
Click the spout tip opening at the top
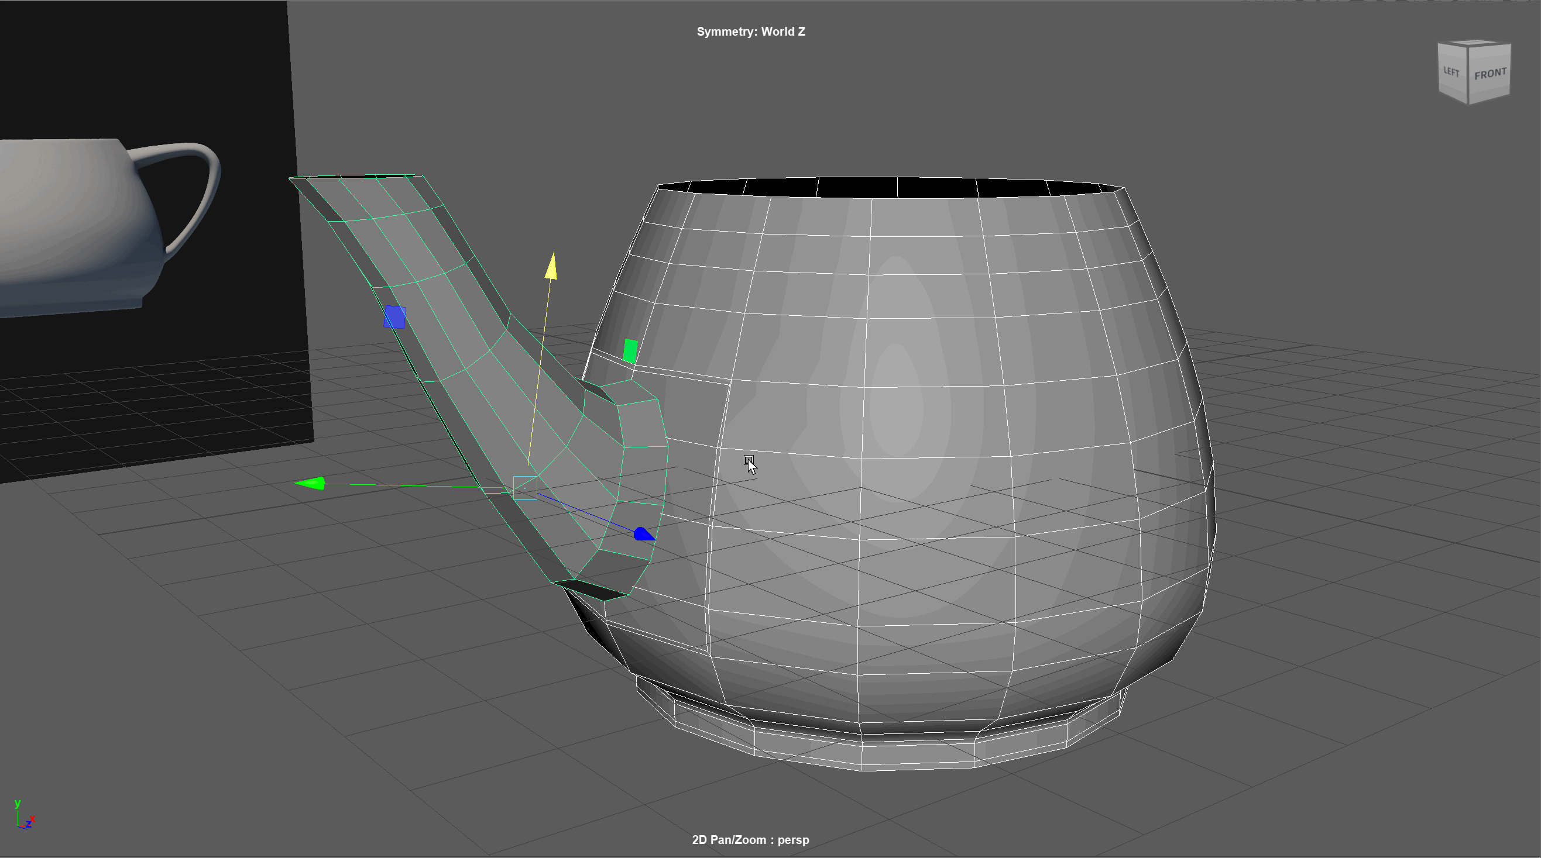[x=359, y=177]
